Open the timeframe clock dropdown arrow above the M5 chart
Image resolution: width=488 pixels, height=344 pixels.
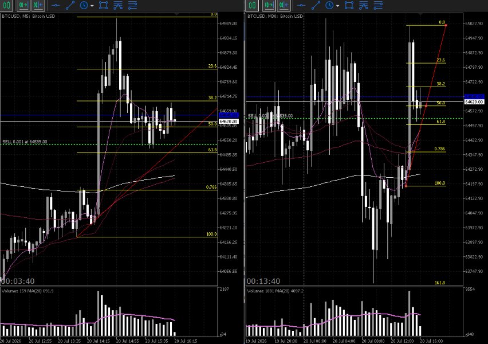click(92, 6)
